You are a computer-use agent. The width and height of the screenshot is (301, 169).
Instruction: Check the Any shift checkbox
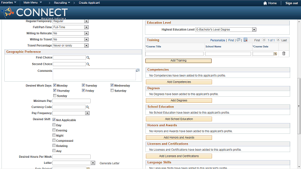click(x=54, y=151)
